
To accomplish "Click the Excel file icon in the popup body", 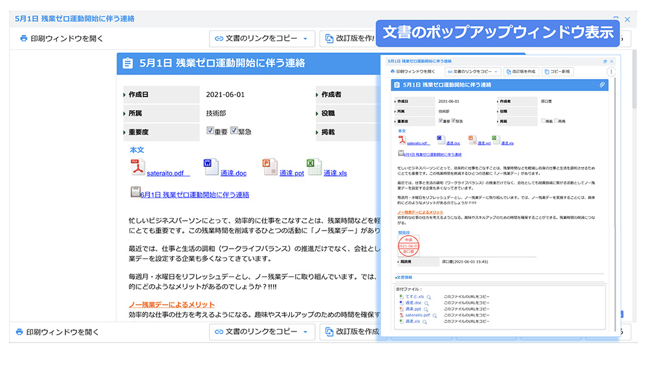I will [496, 140].
